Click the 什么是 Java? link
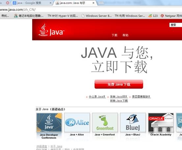Screen dimensions: 182x150 [97, 96]
